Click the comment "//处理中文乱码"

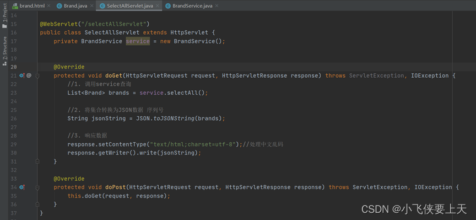pos(263,144)
